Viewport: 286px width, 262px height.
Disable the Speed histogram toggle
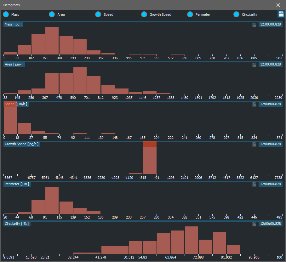coord(98,14)
